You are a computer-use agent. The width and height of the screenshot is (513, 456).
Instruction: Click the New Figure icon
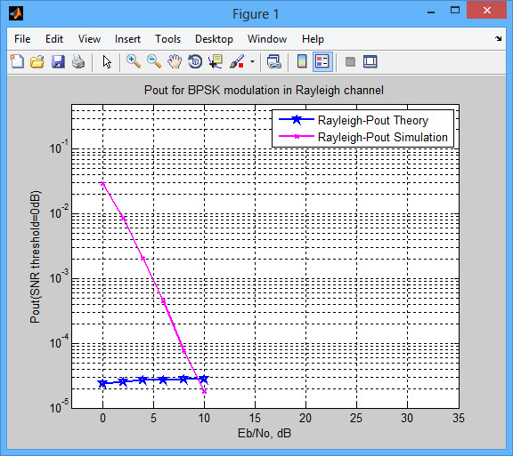pyautogui.click(x=17, y=61)
